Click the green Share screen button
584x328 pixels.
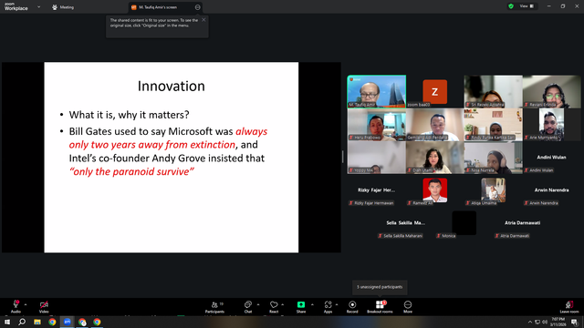click(x=301, y=306)
